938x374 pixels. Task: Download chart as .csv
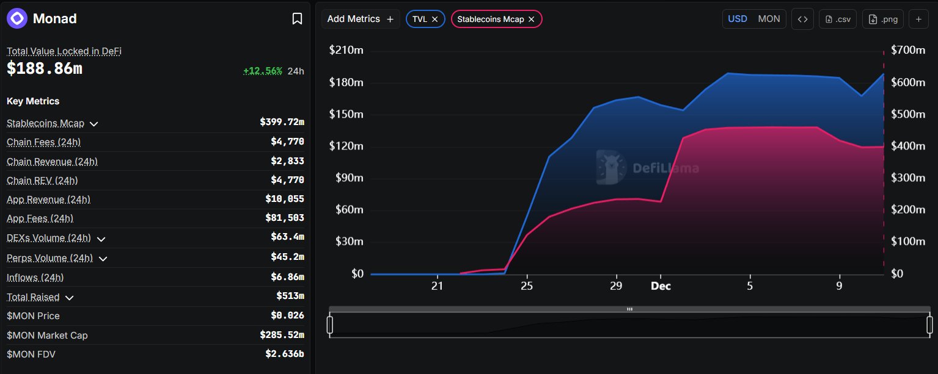click(x=838, y=19)
